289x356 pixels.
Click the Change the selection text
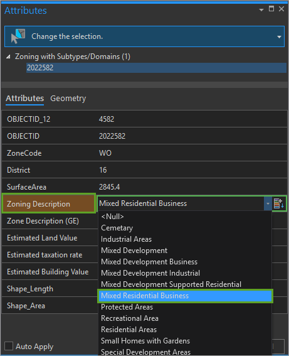(67, 36)
